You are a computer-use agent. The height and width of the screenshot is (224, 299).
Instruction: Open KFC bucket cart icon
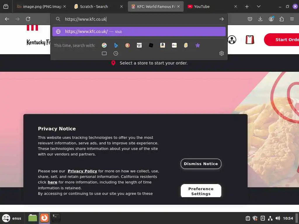tap(250, 40)
